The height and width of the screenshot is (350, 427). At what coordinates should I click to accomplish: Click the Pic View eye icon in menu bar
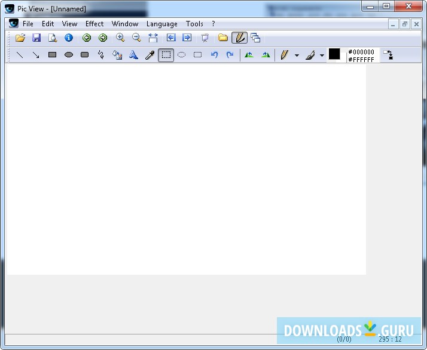point(13,24)
